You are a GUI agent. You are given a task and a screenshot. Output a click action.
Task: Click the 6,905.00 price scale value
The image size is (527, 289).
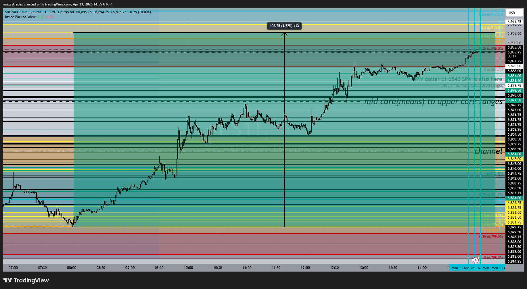click(x=514, y=34)
